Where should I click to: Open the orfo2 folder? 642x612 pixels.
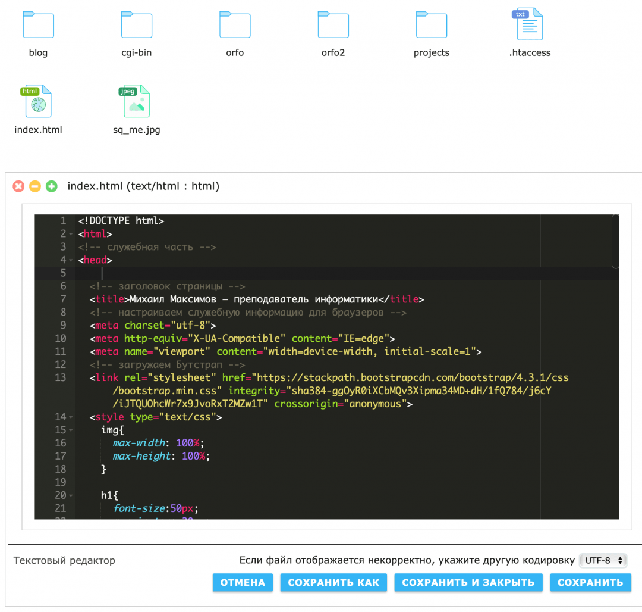[x=333, y=24]
